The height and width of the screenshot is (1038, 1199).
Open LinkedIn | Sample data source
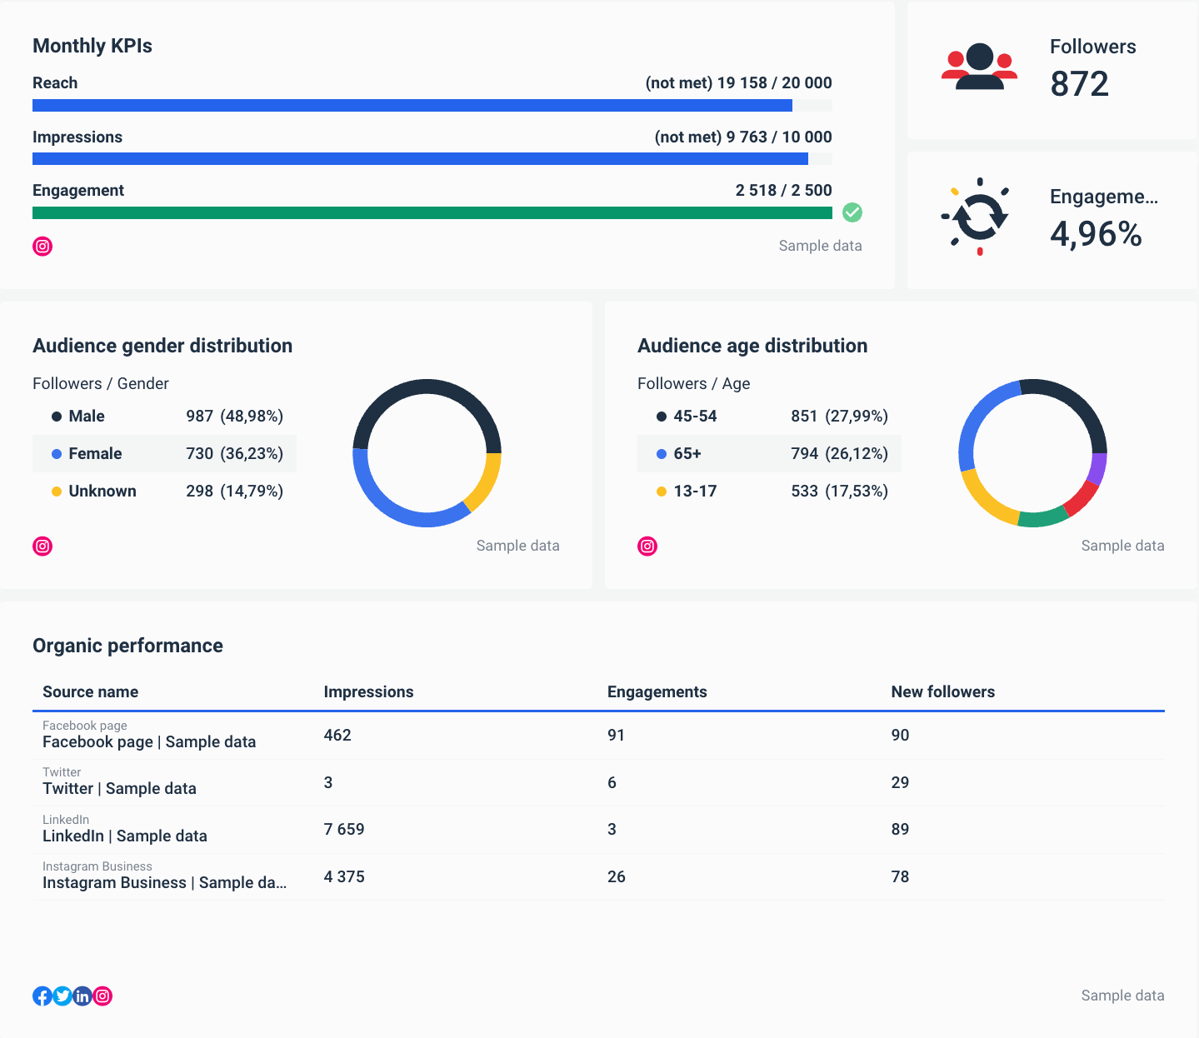[x=124, y=836]
